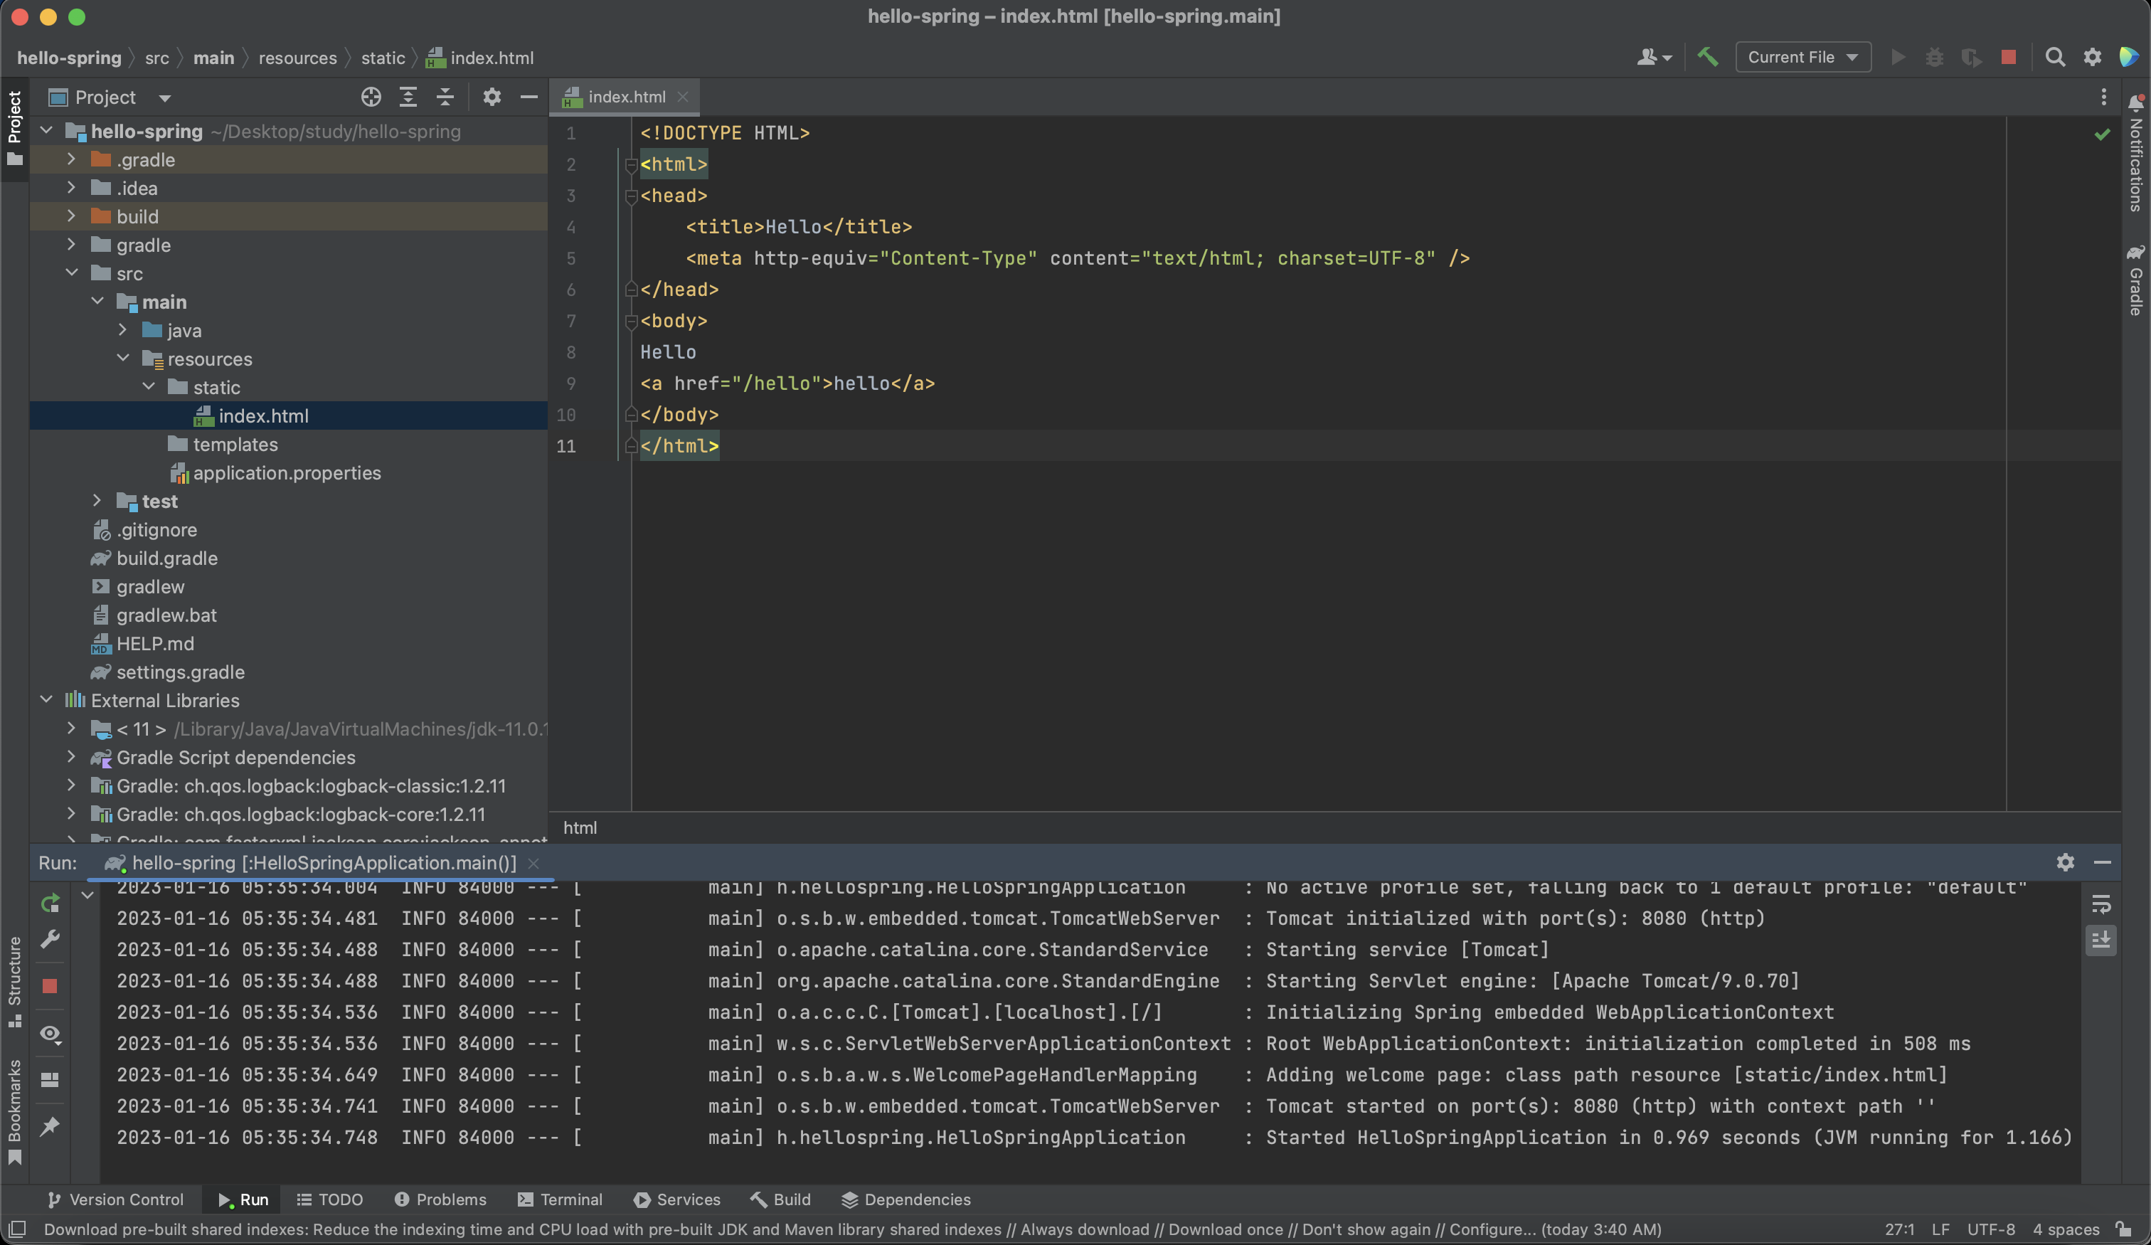Click the UTF-8 encoding indicator
The width and height of the screenshot is (2151, 1245).
point(1990,1229)
